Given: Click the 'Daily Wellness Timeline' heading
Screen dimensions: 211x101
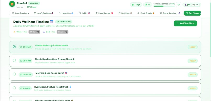Looking at the screenshot, I should [31, 22].
